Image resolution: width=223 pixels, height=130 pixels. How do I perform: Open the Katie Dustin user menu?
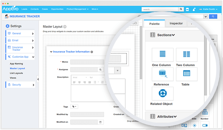(x=208, y=9)
